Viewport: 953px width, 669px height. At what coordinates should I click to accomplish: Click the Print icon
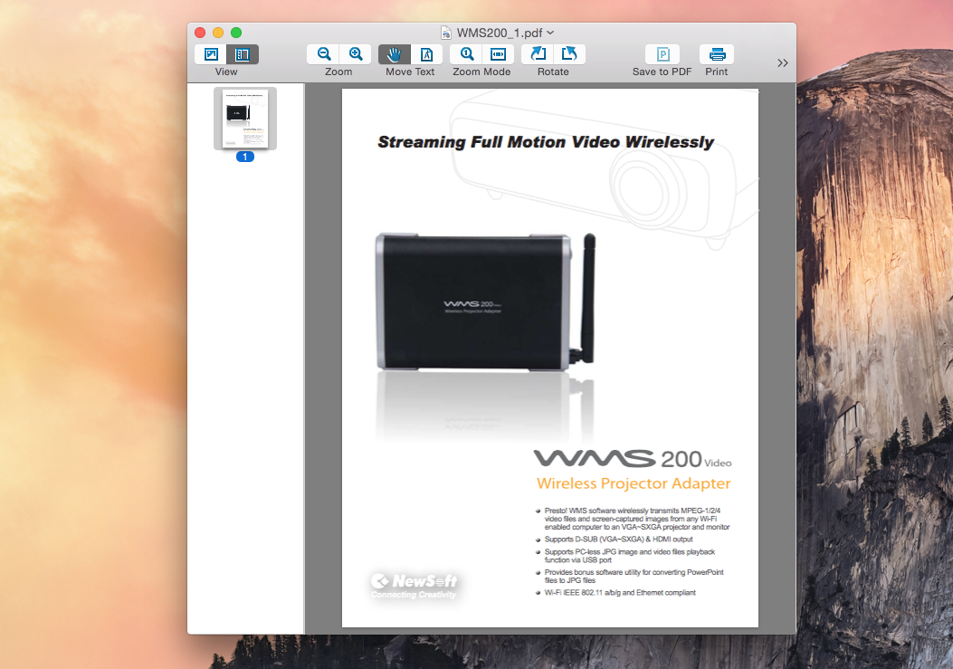[x=717, y=54]
